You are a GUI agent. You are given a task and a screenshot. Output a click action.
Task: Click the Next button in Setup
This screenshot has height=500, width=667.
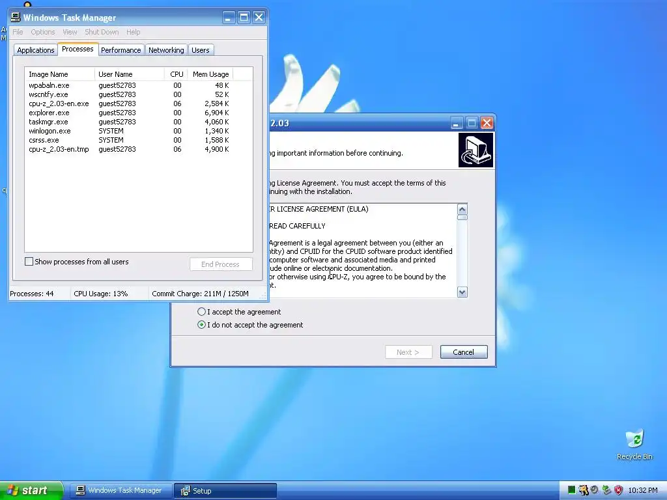408,352
